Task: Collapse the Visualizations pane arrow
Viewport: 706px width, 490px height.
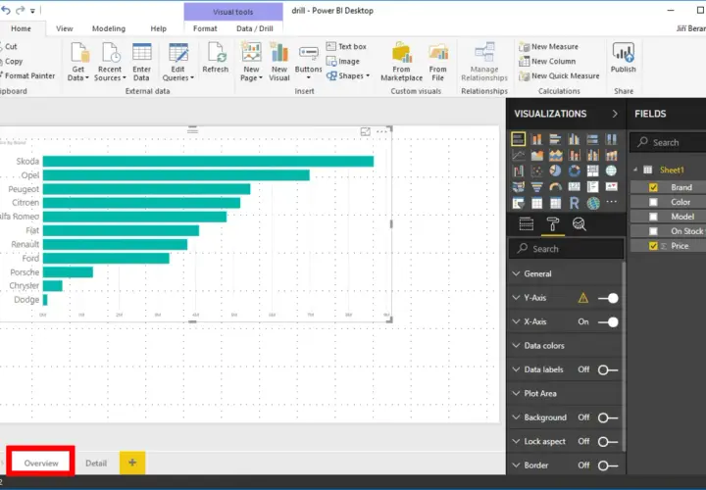Action: pos(615,114)
